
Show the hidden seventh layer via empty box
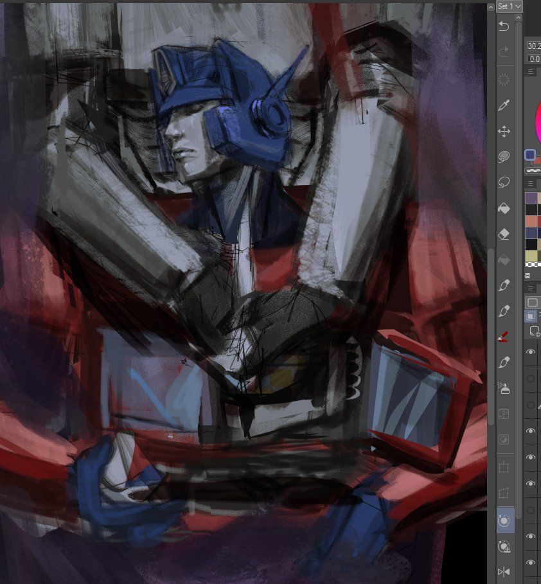coord(531,510)
